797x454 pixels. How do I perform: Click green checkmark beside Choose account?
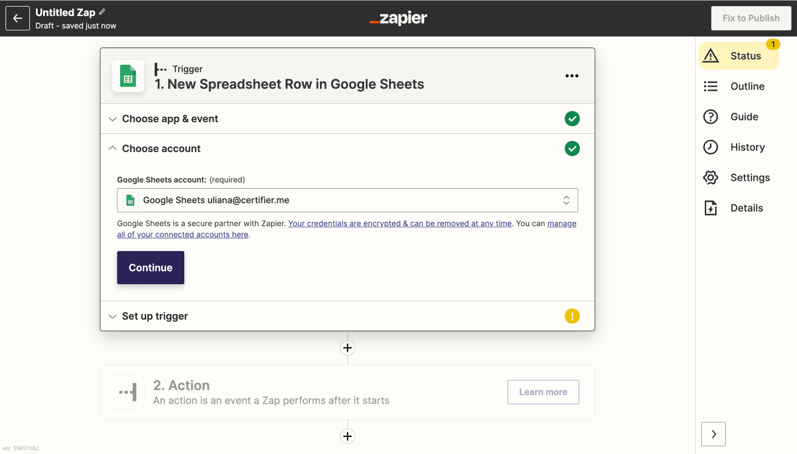(572, 149)
